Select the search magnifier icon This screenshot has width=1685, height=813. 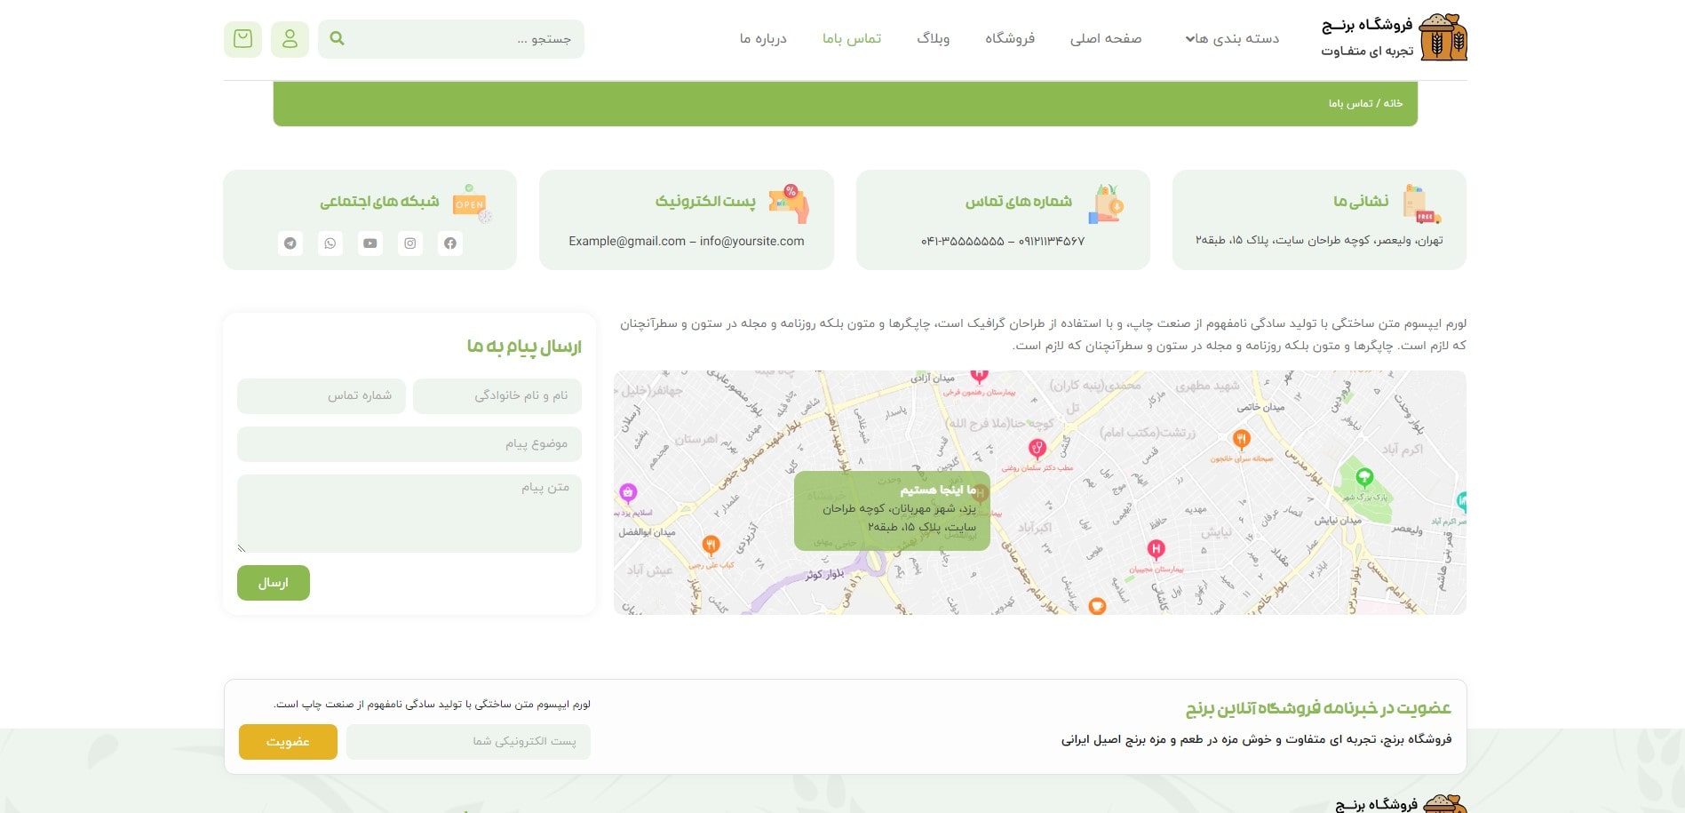pyautogui.click(x=336, y=38)
